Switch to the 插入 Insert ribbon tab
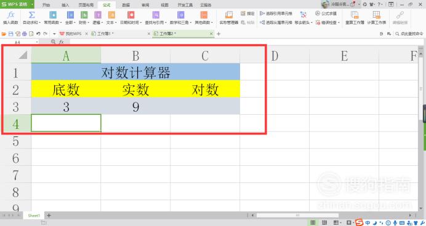The height and width of the screenshot is (226, 426). click(65, 5)
